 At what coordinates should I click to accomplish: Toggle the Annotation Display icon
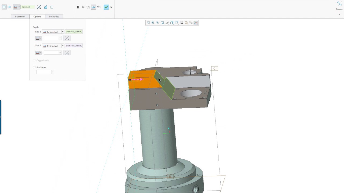pyautogui.click(x=191, y=23)
